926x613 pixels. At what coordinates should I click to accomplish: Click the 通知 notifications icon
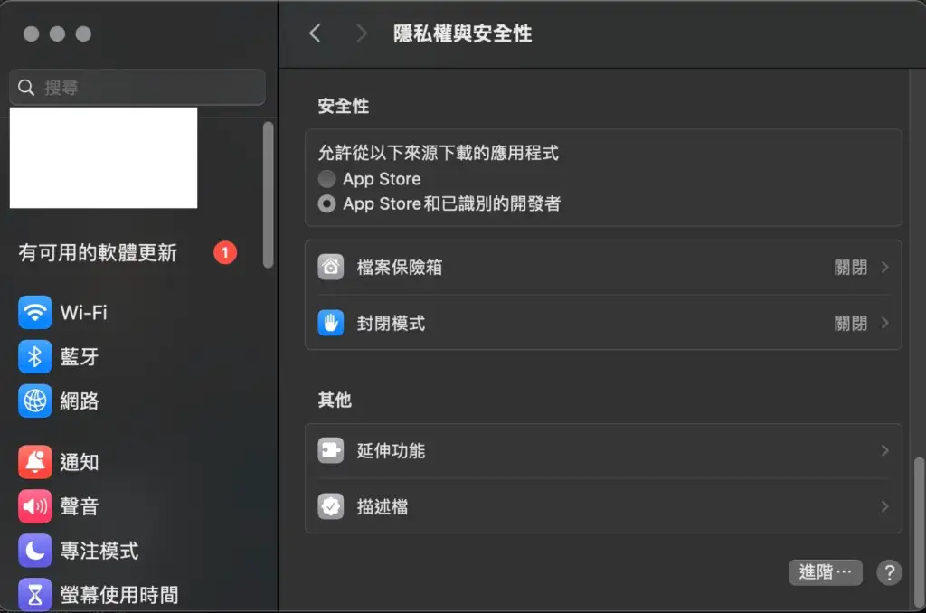pos(33,462)
